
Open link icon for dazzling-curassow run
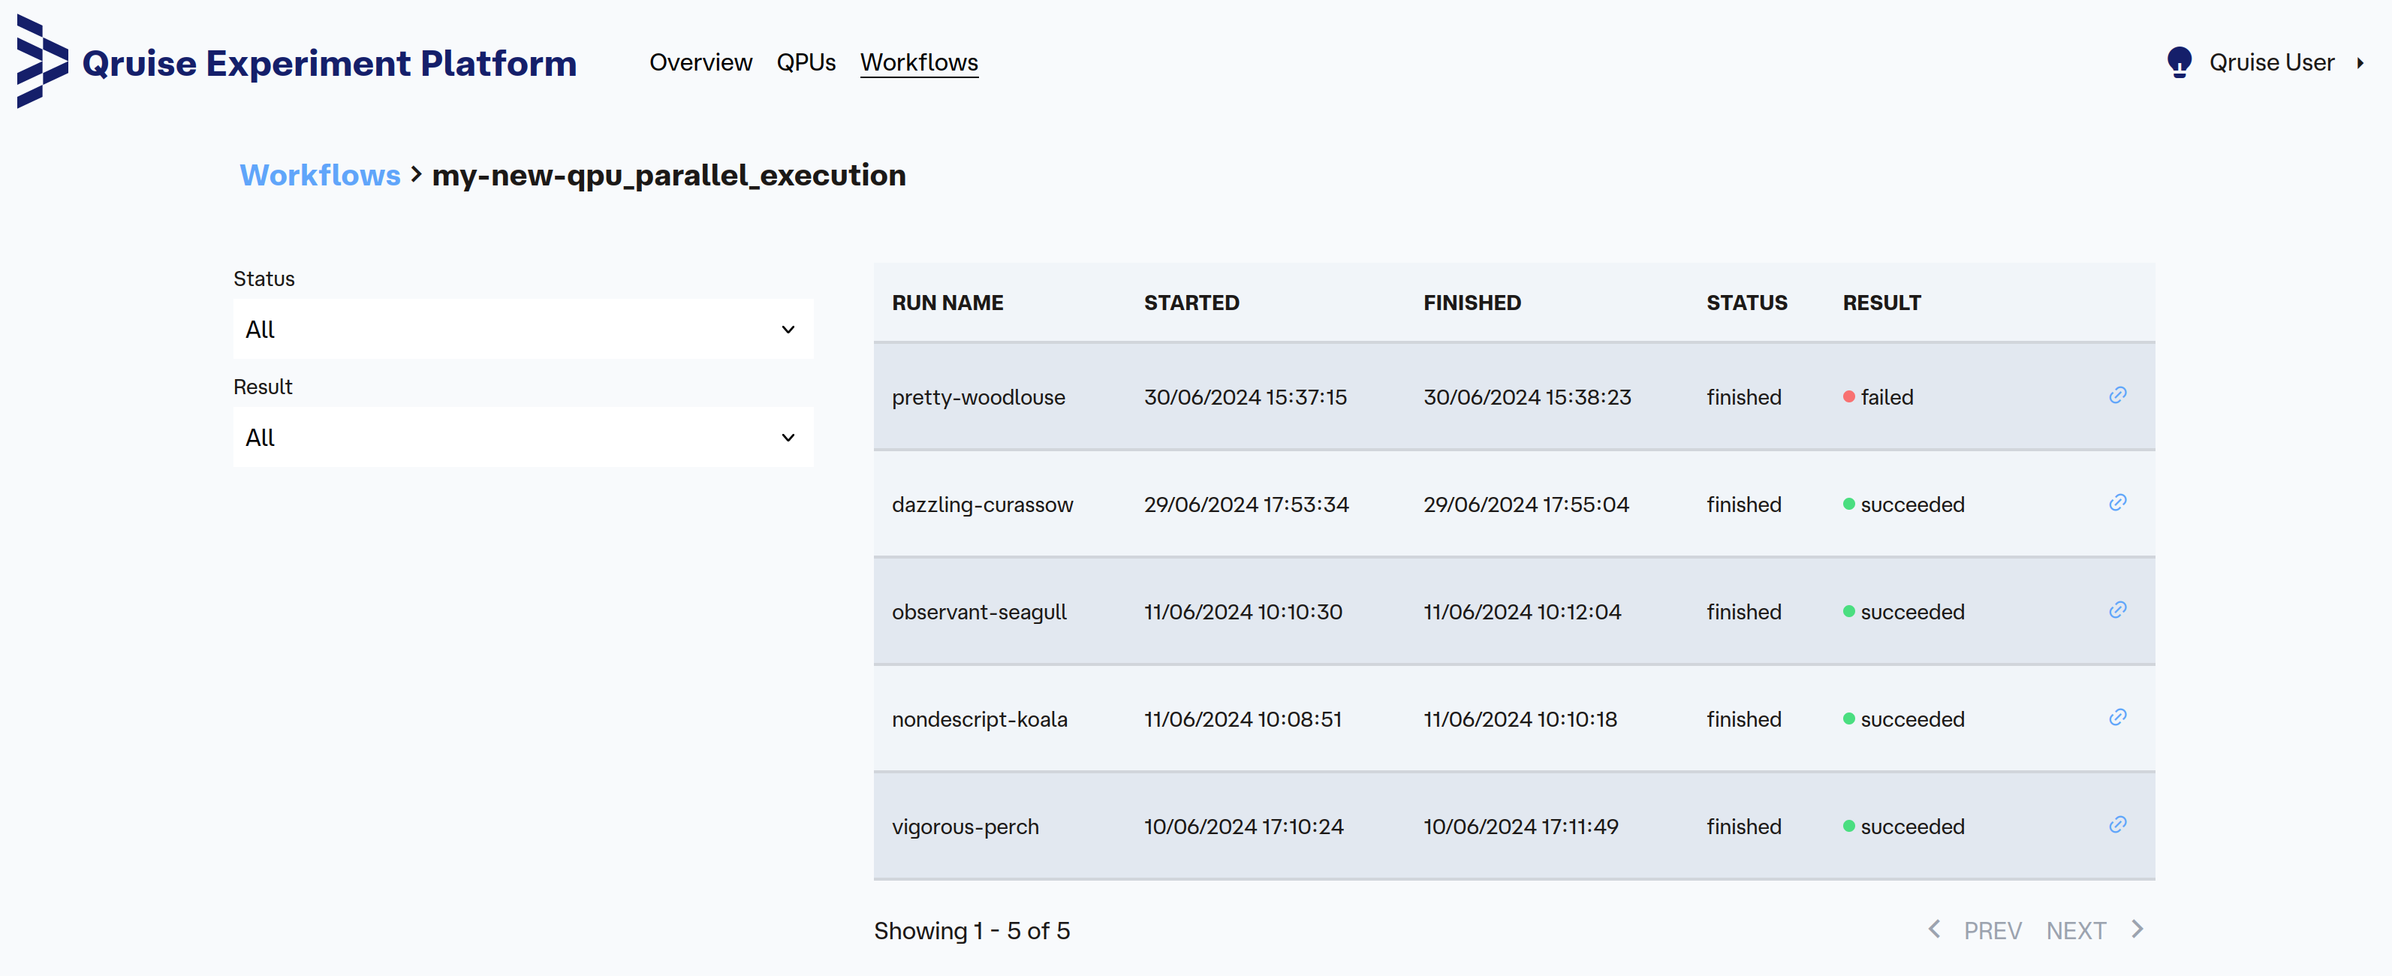(x=2117, y=502)
